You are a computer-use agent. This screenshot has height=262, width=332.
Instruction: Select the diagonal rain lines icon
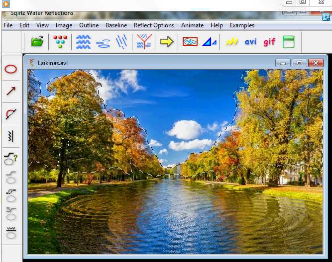[121, 42]
